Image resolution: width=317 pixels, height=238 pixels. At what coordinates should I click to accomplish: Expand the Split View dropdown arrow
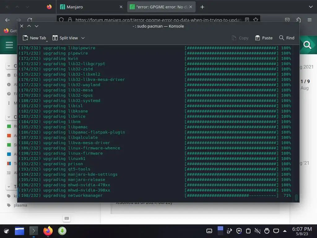[83, 38]
